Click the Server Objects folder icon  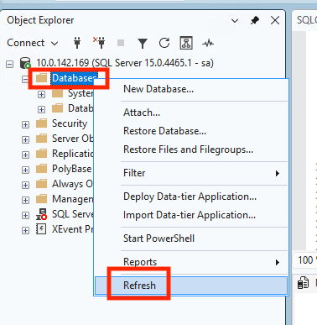tap(42, 139)
